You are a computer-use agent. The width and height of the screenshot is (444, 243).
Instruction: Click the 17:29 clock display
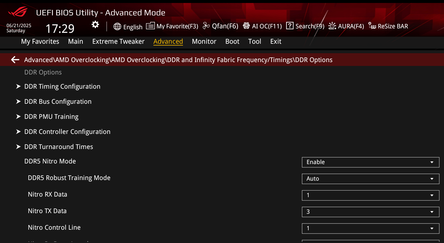(60, 29)
